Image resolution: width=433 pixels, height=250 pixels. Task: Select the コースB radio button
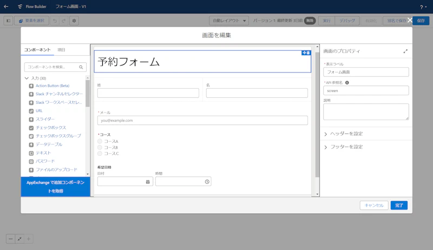[x=100, y=147]
